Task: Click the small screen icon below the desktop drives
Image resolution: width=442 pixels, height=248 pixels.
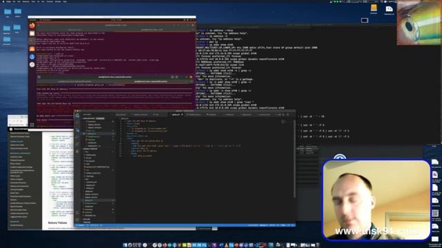Action: point(365,20)
